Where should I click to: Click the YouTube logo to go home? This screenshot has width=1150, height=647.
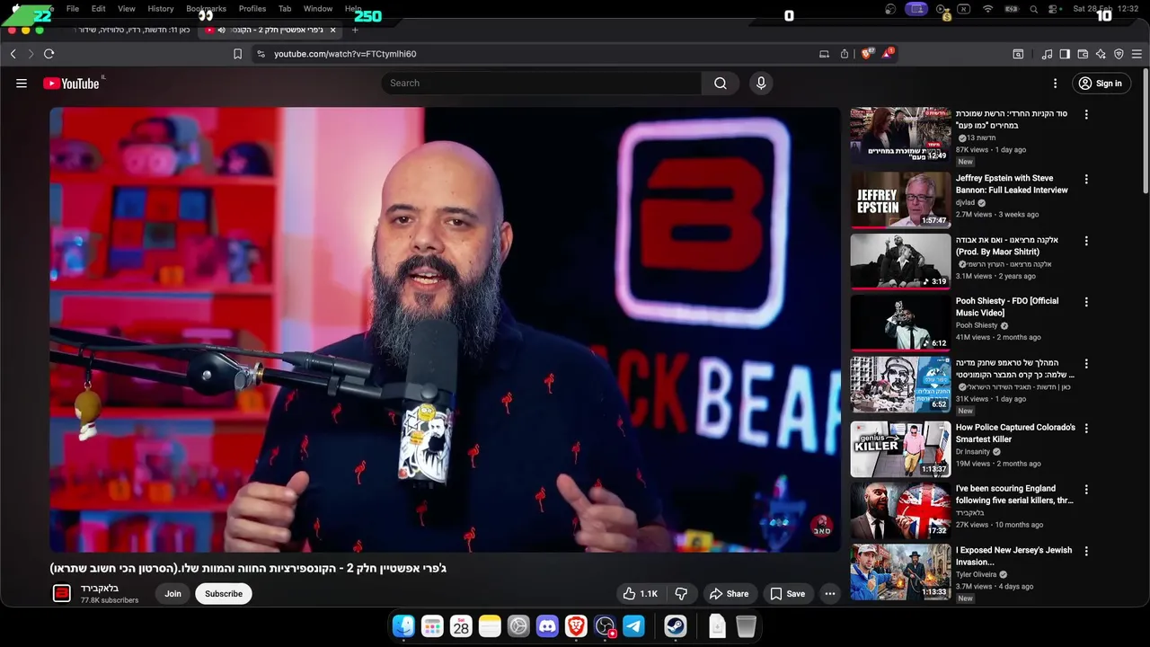(73, 84)
